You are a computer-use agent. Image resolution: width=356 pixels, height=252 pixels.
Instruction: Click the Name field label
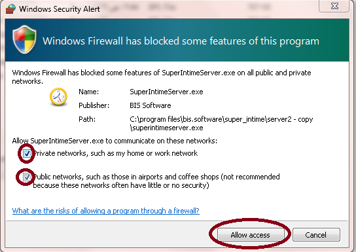(88, 92)
